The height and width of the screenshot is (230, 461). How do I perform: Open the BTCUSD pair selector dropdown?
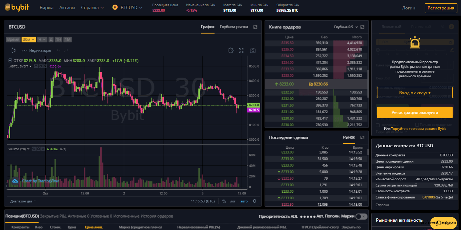coord(131,8)
